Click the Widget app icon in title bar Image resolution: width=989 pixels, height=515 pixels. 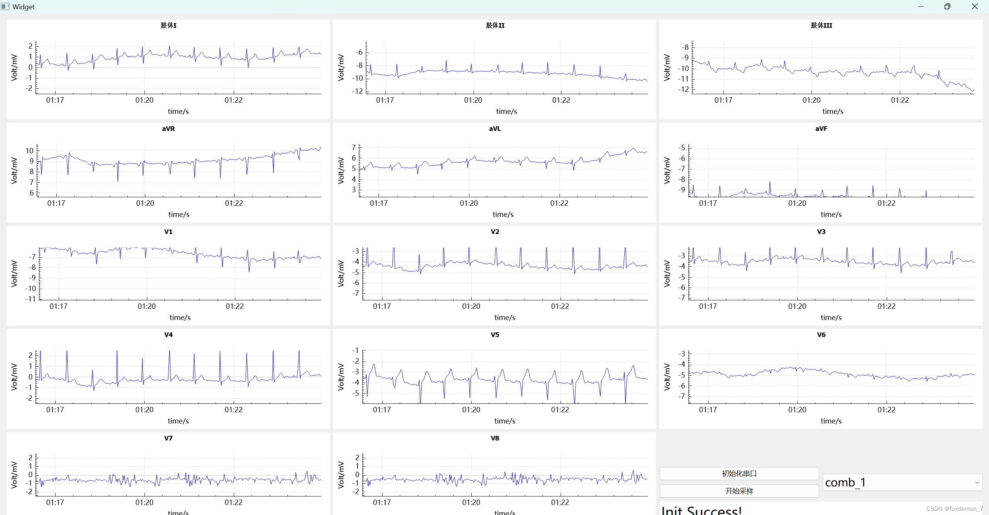(x=5, y=7)
